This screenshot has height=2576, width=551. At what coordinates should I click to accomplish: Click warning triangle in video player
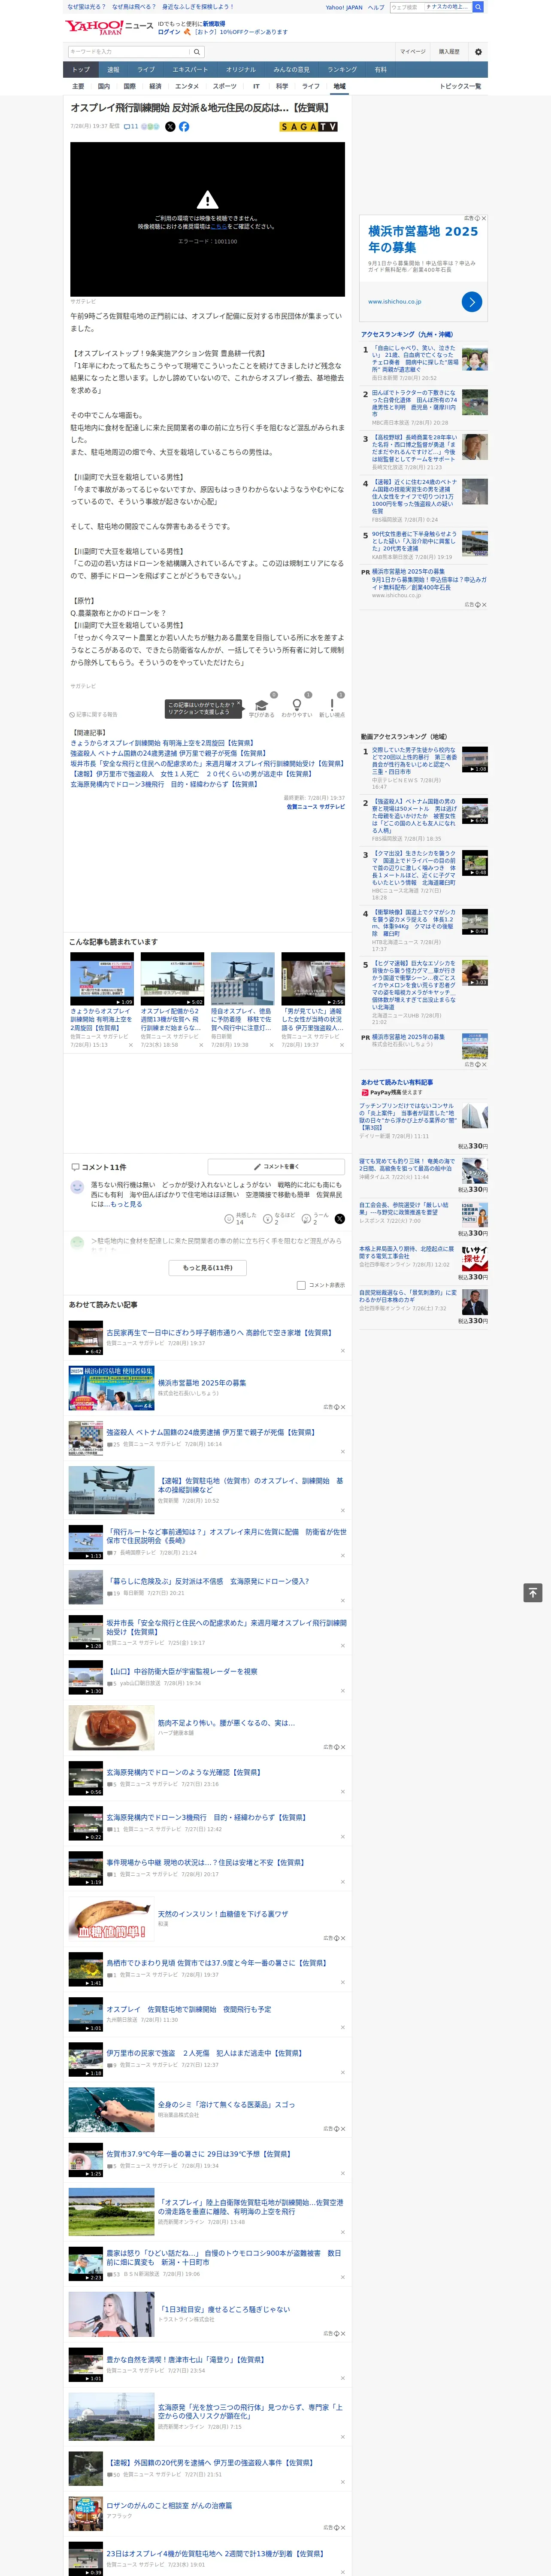pyautogui.click(x=207, y=200)
